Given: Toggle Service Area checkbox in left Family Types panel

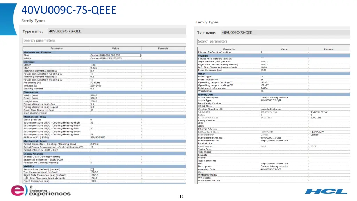Looking at the screenshot, I should [x=92, y=169].
